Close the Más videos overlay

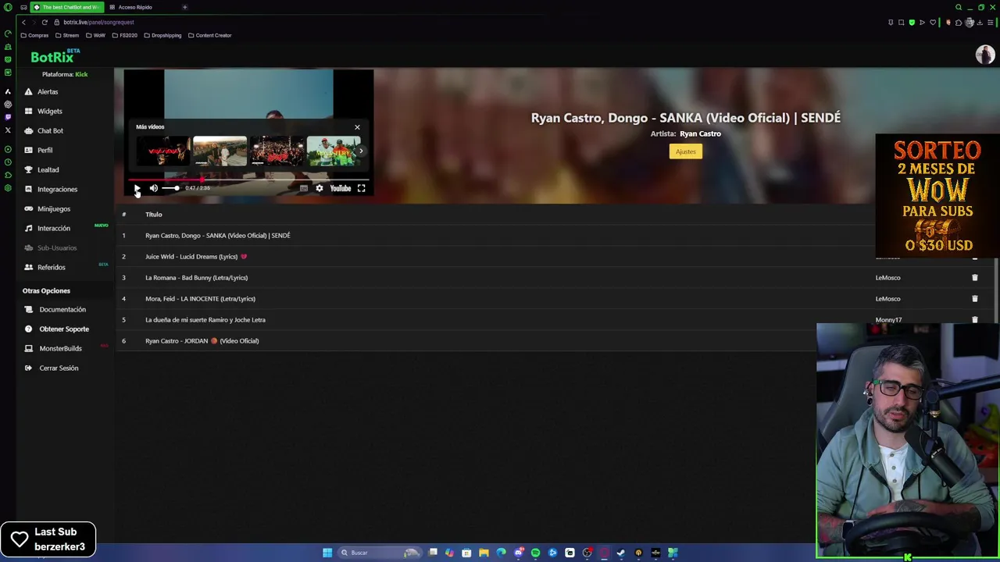[357, 127]
